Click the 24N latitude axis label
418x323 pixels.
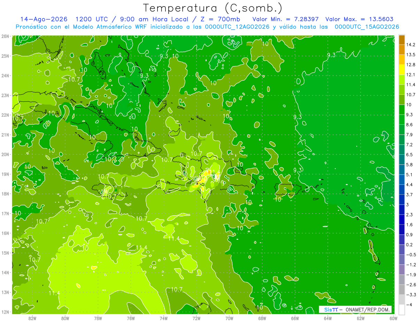[x=5, y=76]
